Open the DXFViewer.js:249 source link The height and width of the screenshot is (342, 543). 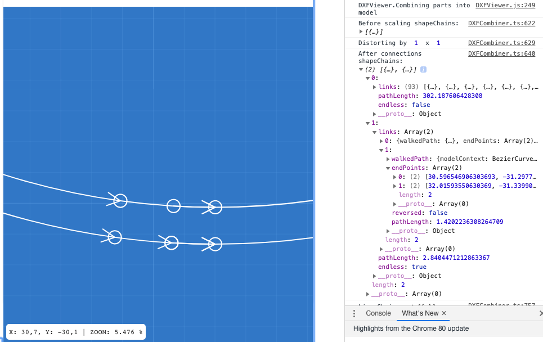(505, 5)
